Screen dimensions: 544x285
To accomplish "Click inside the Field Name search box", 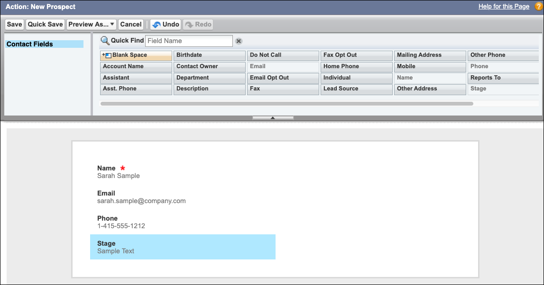I will (x=189, y=41).
